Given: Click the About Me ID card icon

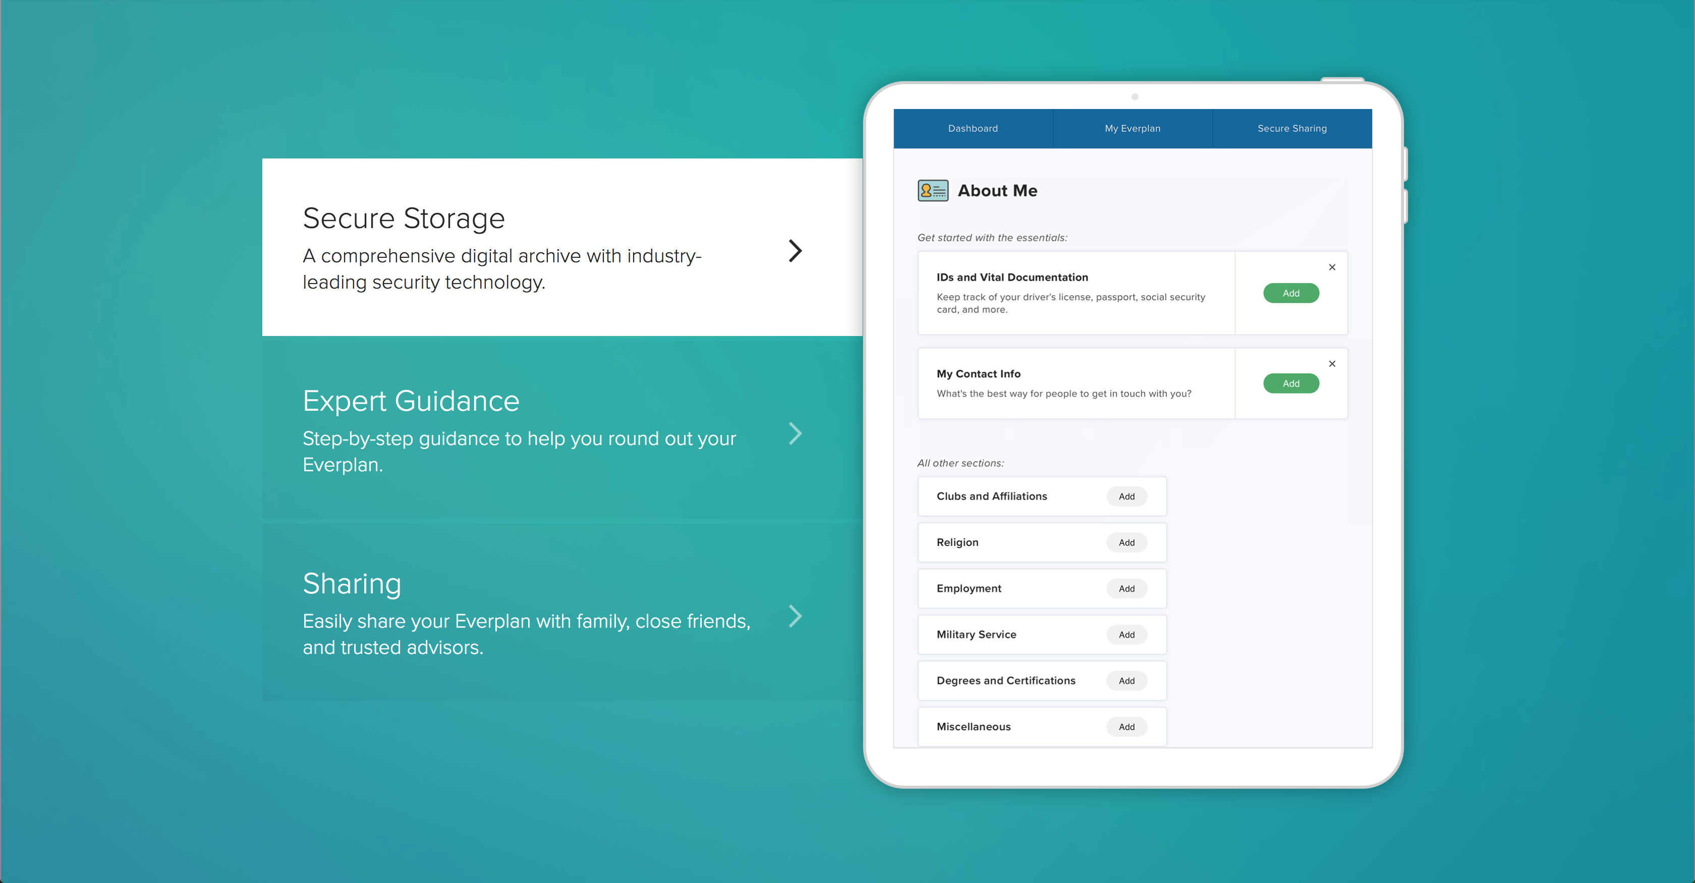Looking at the screenshot, I should [932, 191].
